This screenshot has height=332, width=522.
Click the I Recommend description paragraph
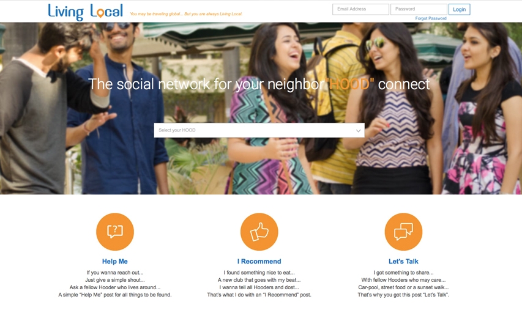pyautogui.click(x=259, y=284)
